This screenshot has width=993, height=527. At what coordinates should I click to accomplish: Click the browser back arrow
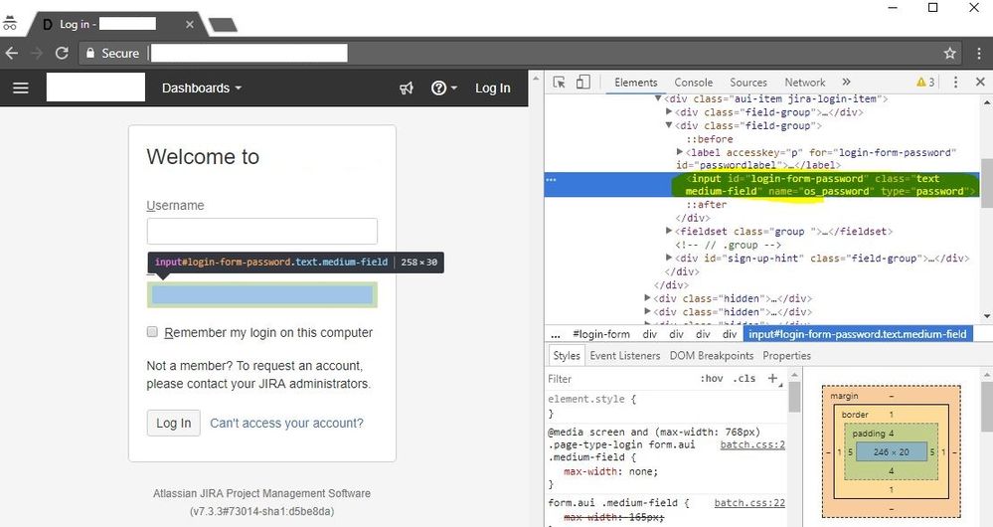coord(11,54)
